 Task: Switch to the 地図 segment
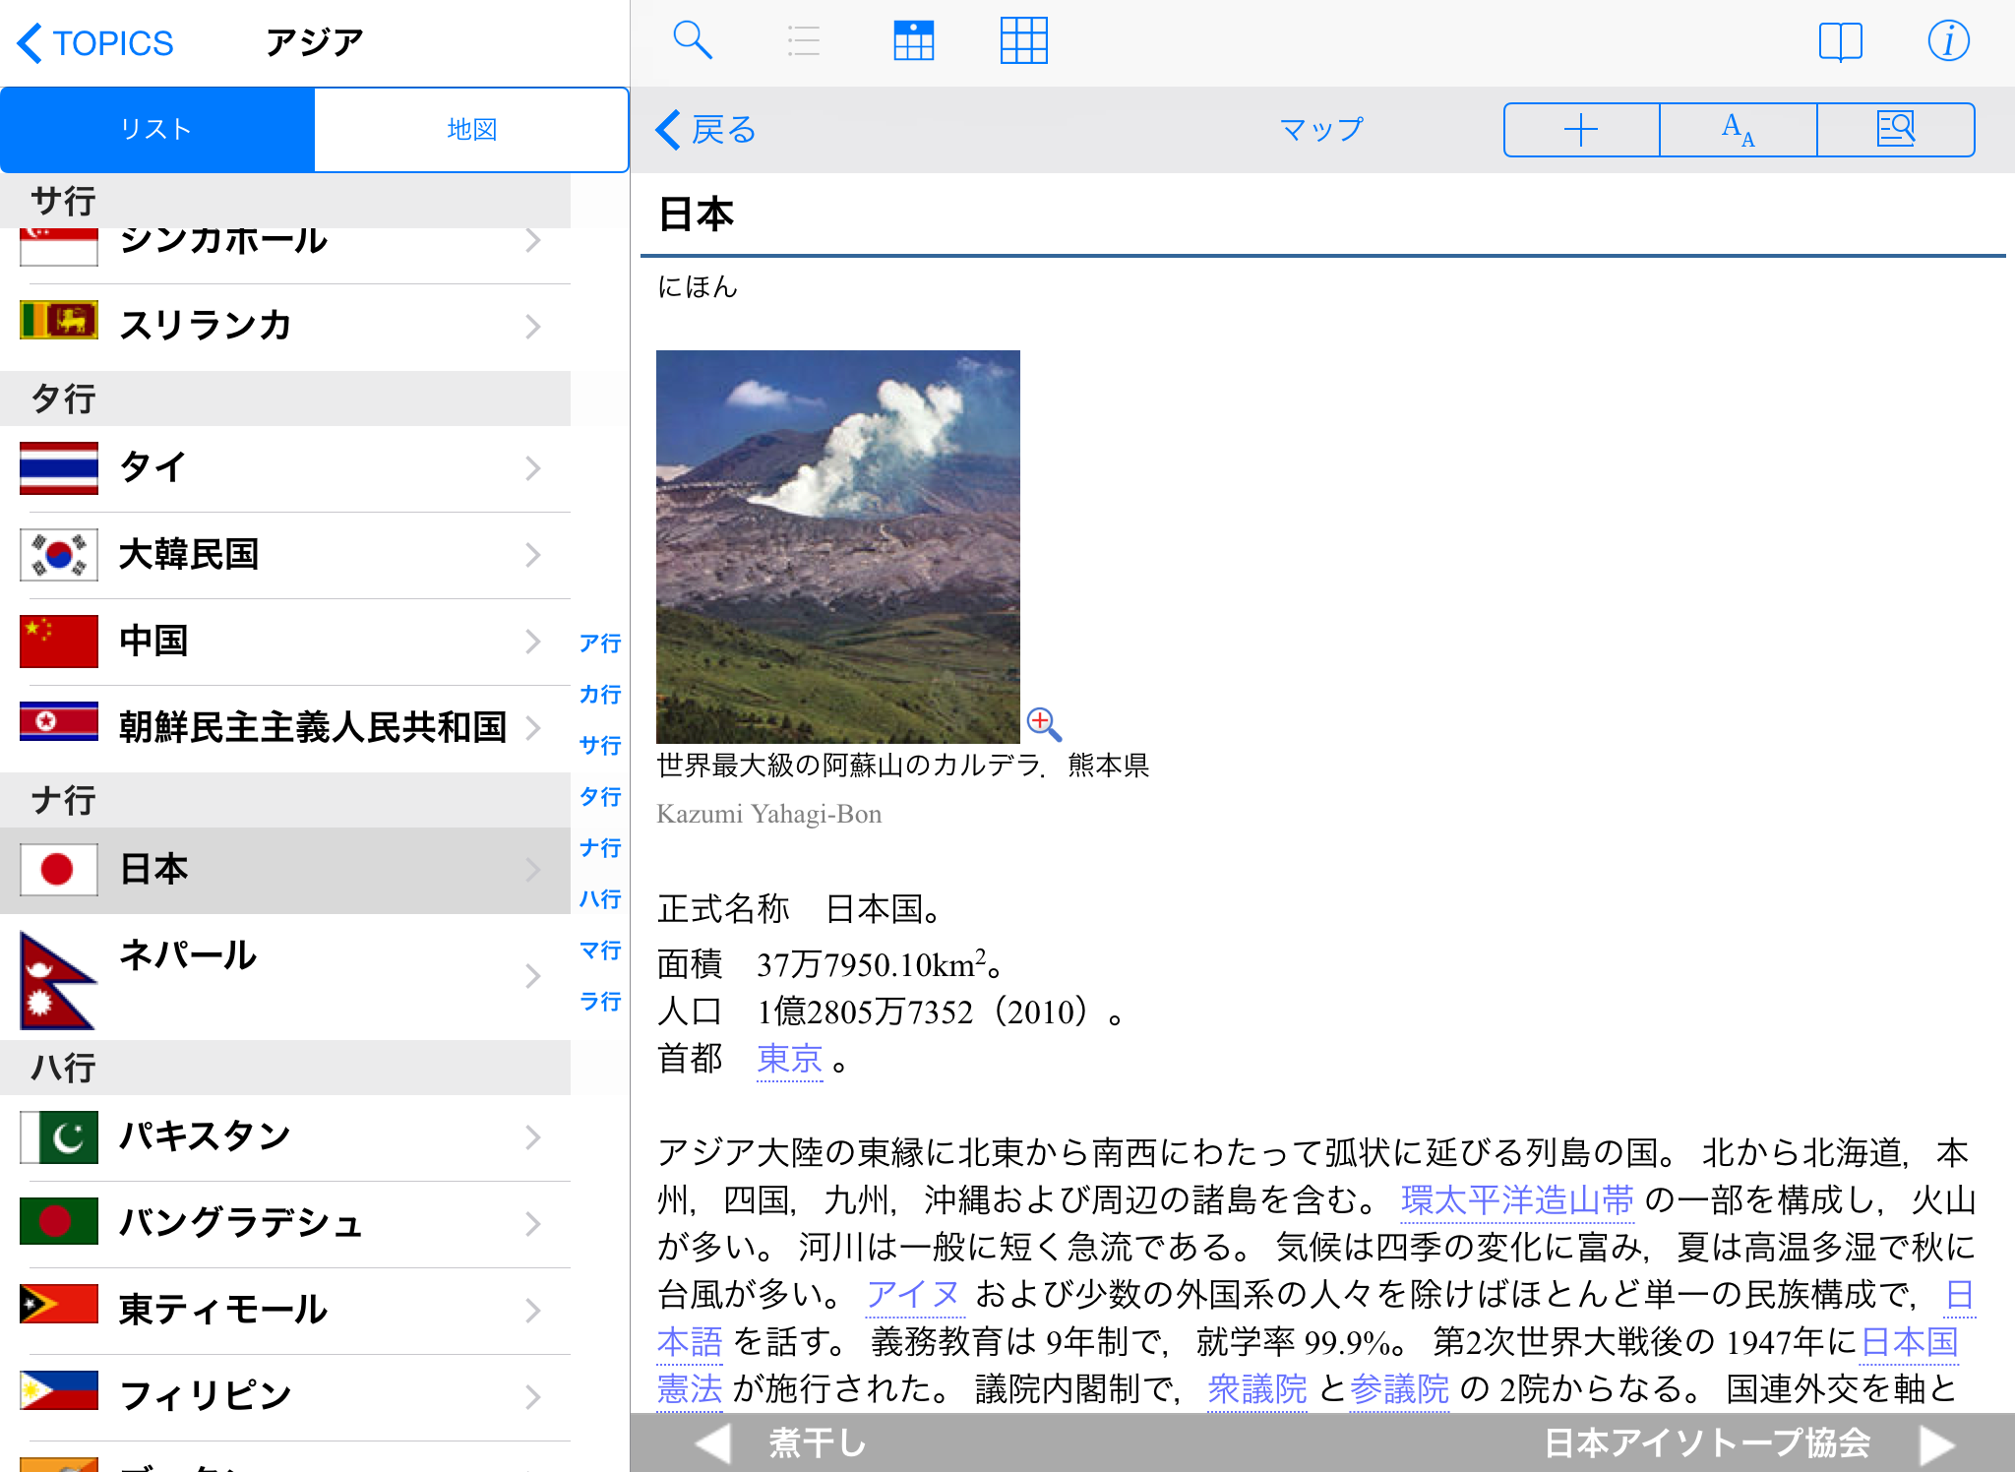click(471, 130)
